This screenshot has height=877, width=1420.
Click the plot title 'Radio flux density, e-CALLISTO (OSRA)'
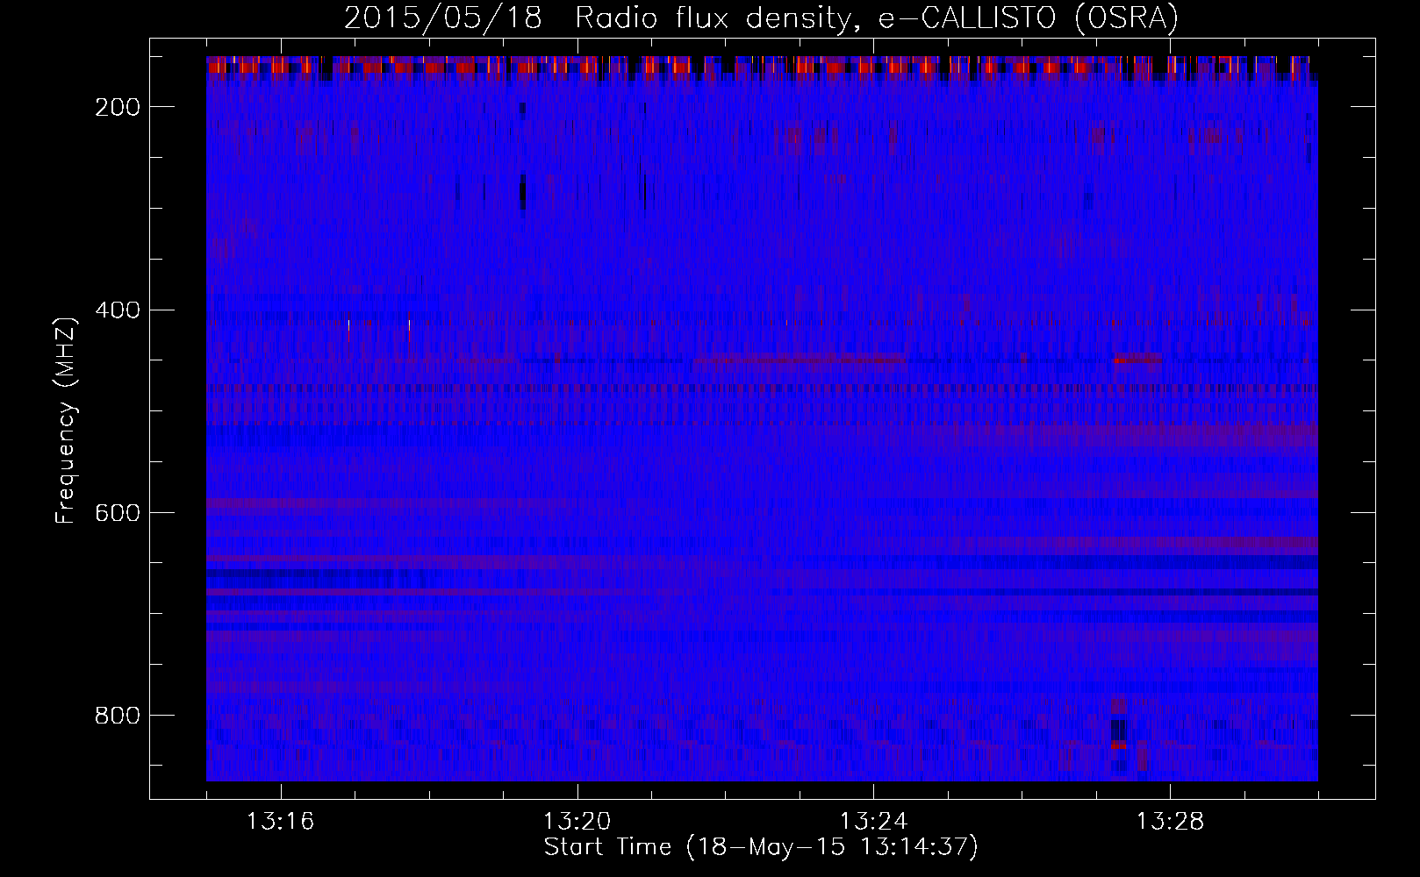tap(876, 18)
